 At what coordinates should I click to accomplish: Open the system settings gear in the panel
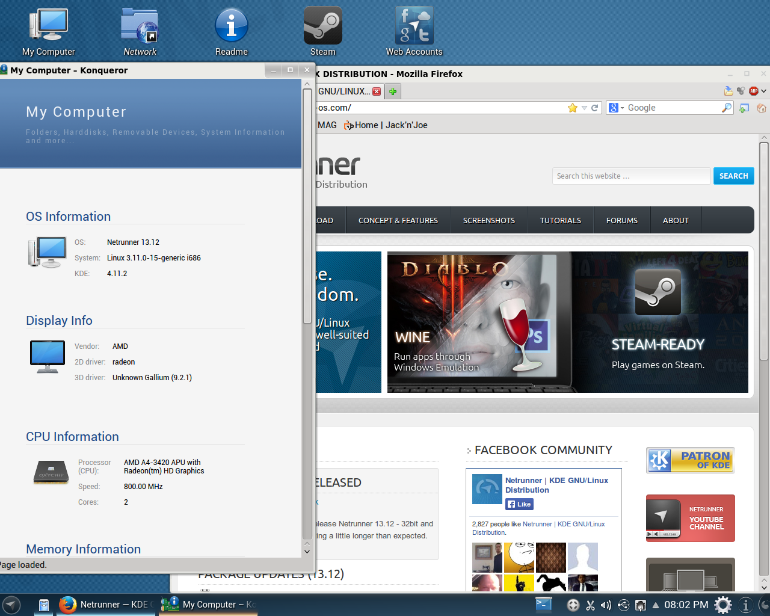[x=723, y=605]
